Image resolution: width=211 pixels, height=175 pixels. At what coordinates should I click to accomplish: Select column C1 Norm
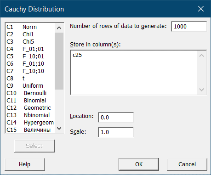[30, 27]
